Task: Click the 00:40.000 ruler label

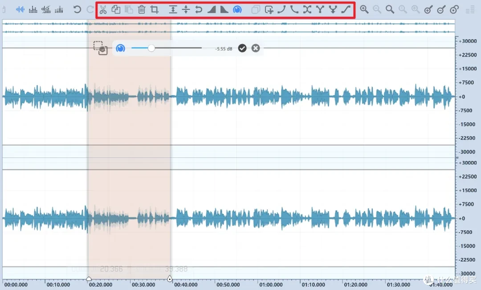Action: (x=186, y=285)
